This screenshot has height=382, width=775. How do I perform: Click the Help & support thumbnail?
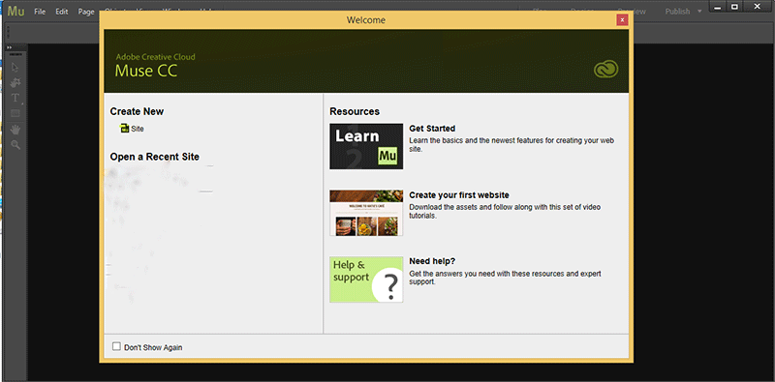366,279
